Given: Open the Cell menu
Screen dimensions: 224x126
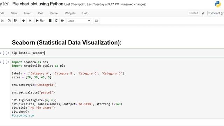Looking at the screenshot, I should pyautogui.click(x=41, y=13).
